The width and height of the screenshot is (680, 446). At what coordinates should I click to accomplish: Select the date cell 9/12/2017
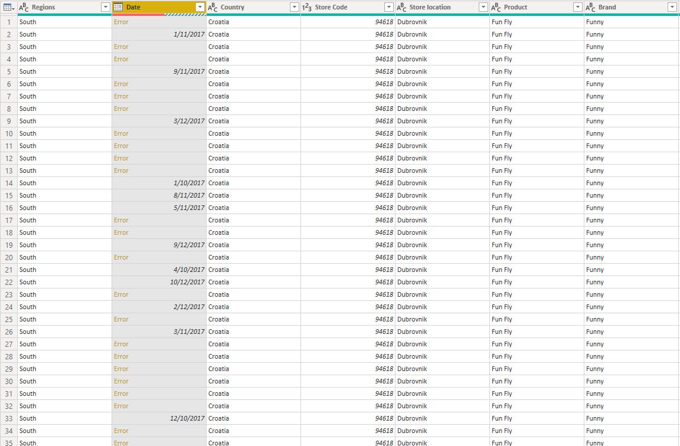(x=159, y=245)
